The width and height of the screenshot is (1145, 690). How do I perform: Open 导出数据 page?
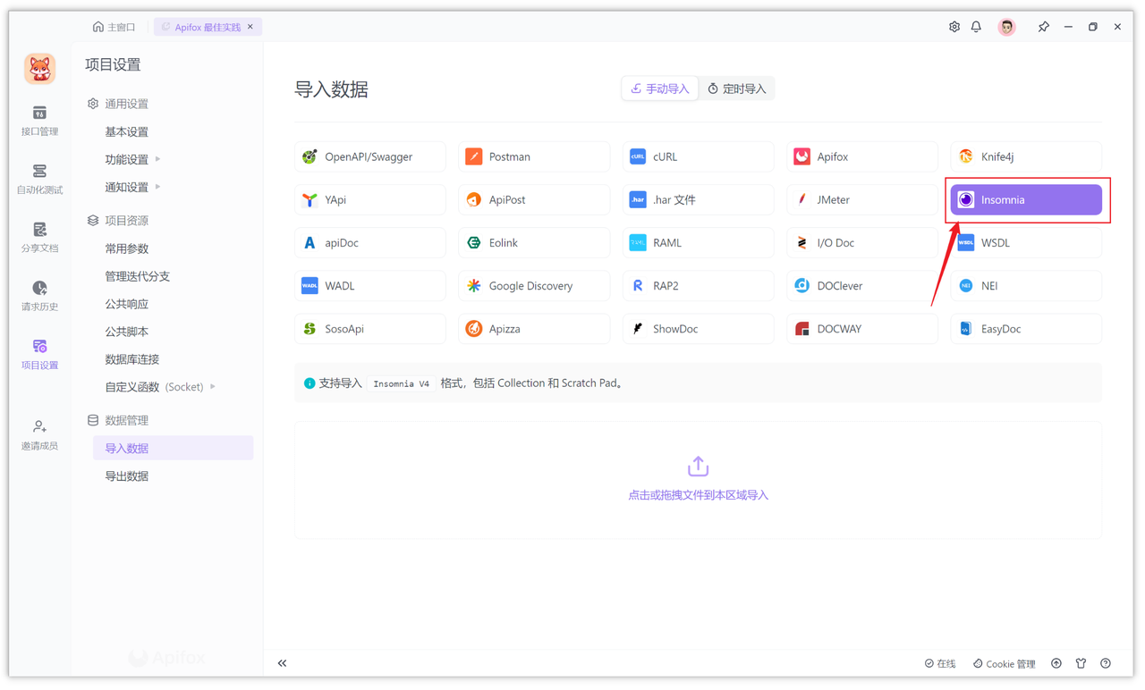click(127, 475)
